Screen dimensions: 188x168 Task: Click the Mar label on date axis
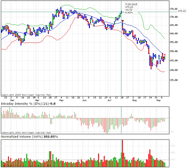[13, 100]
